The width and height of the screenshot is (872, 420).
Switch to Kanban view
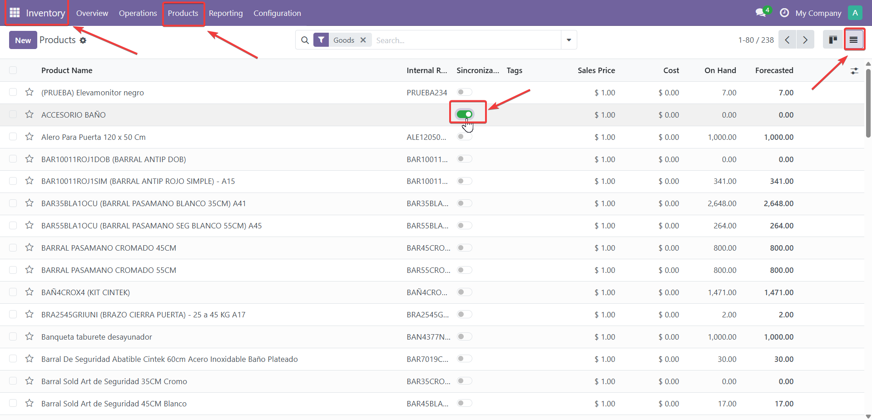click(833, 40)
